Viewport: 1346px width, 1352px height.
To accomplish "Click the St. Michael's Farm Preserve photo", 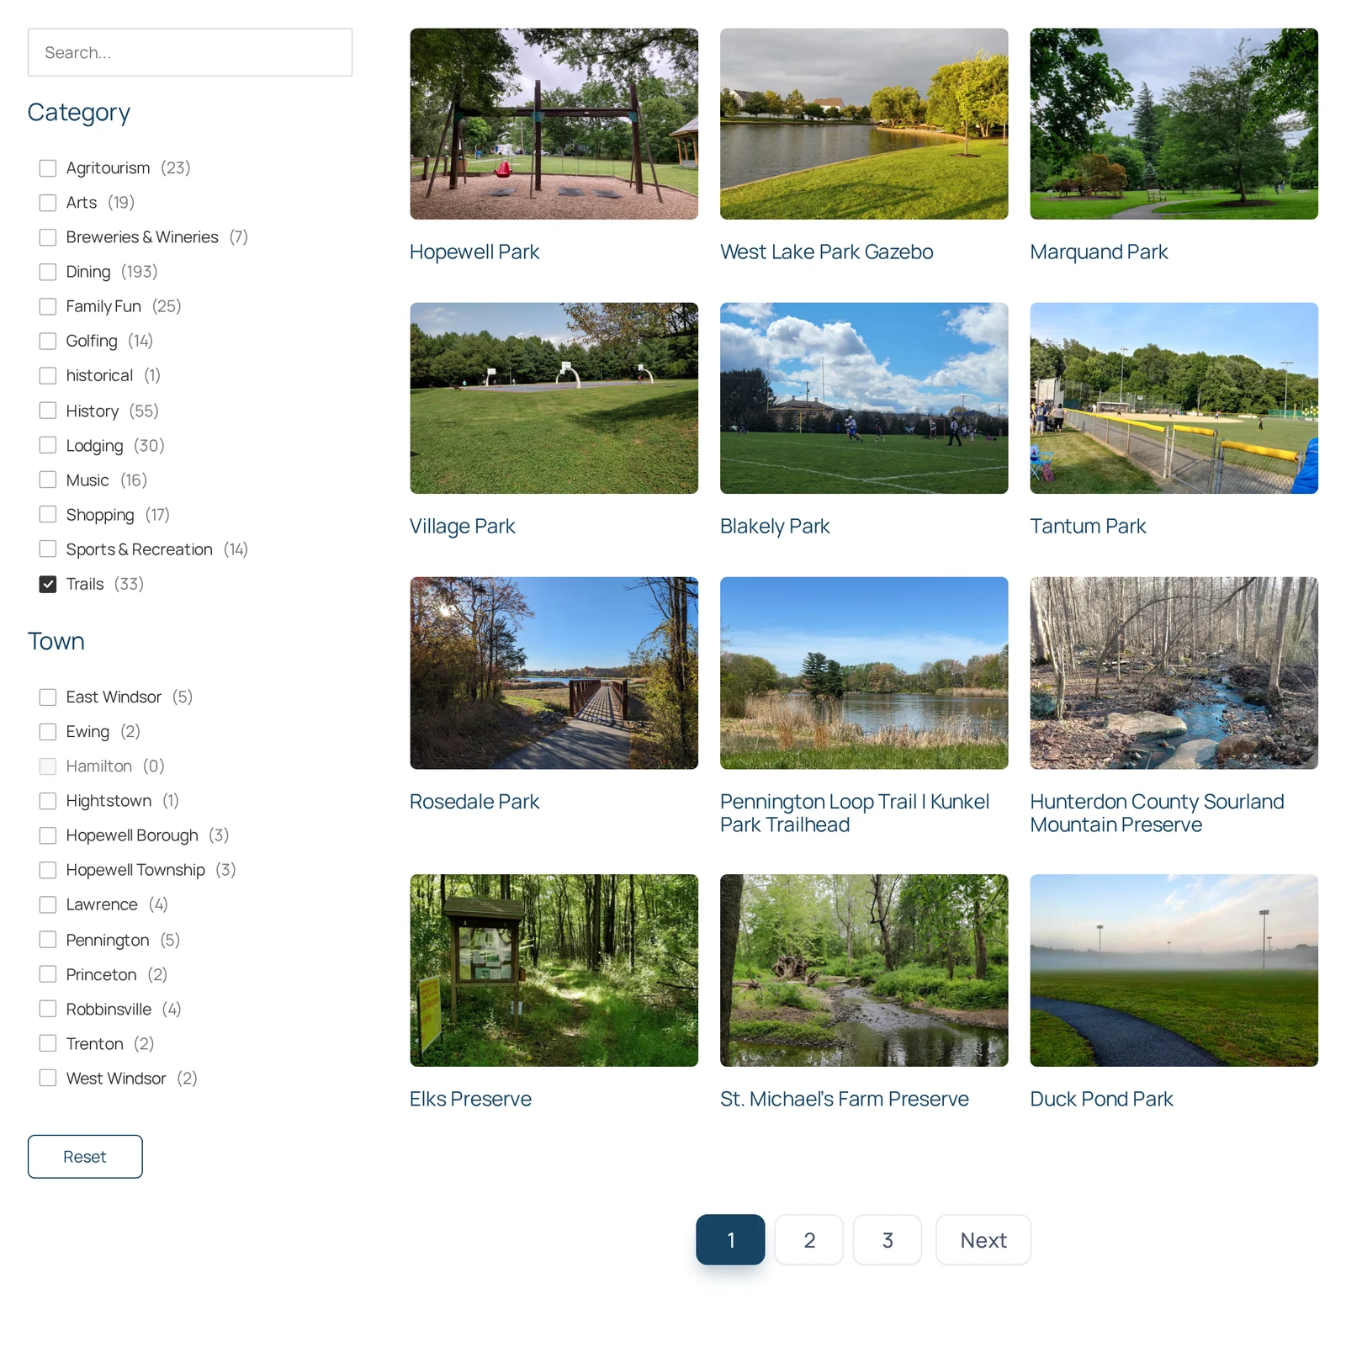I will [864, 971].
